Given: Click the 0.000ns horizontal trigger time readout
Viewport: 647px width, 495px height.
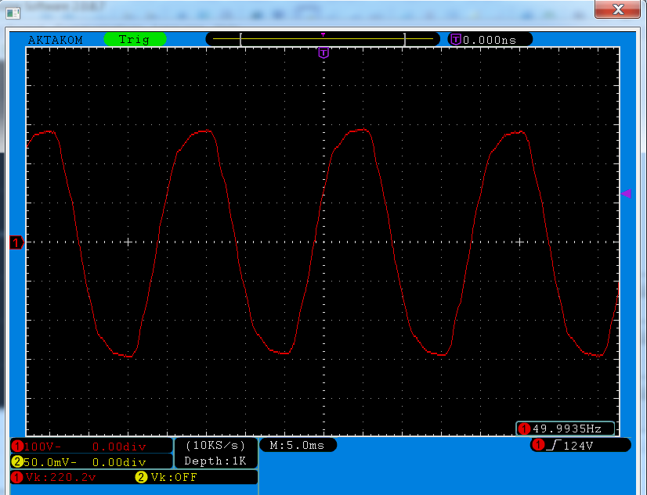Looking at the screenshot, I should pos(490,40).
